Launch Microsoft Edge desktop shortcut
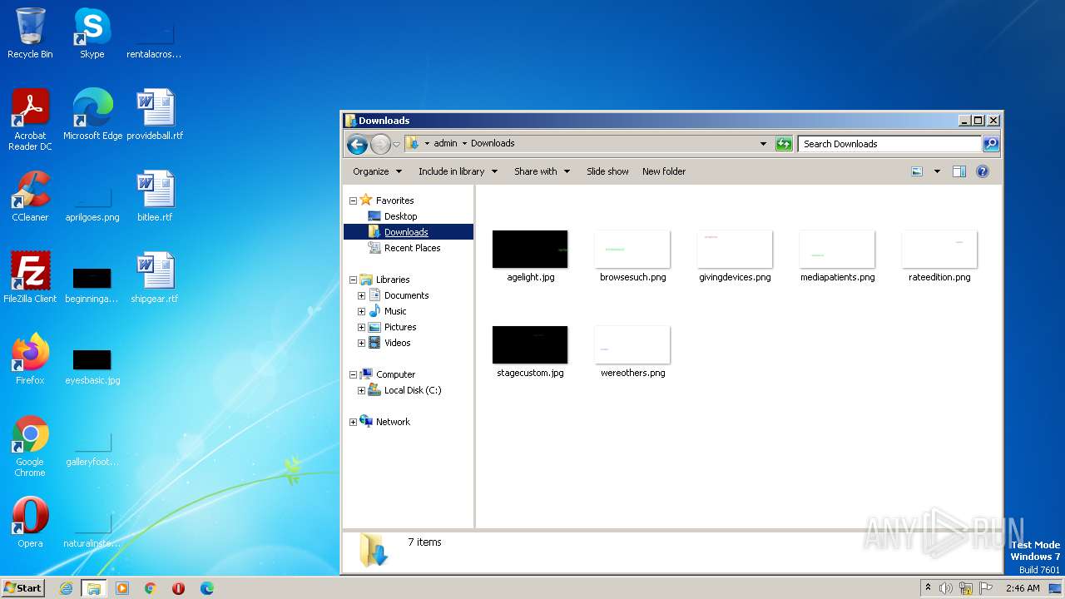Image resolution: width=1065 pixels, height=599 pixels. click(x=92, y=115)
